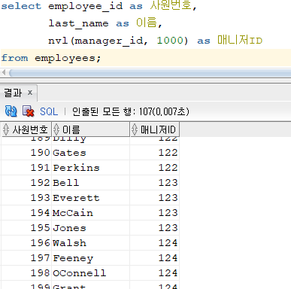Select cell with name Jones
Viewport: 291px width, 289px height.
[91, 228]
